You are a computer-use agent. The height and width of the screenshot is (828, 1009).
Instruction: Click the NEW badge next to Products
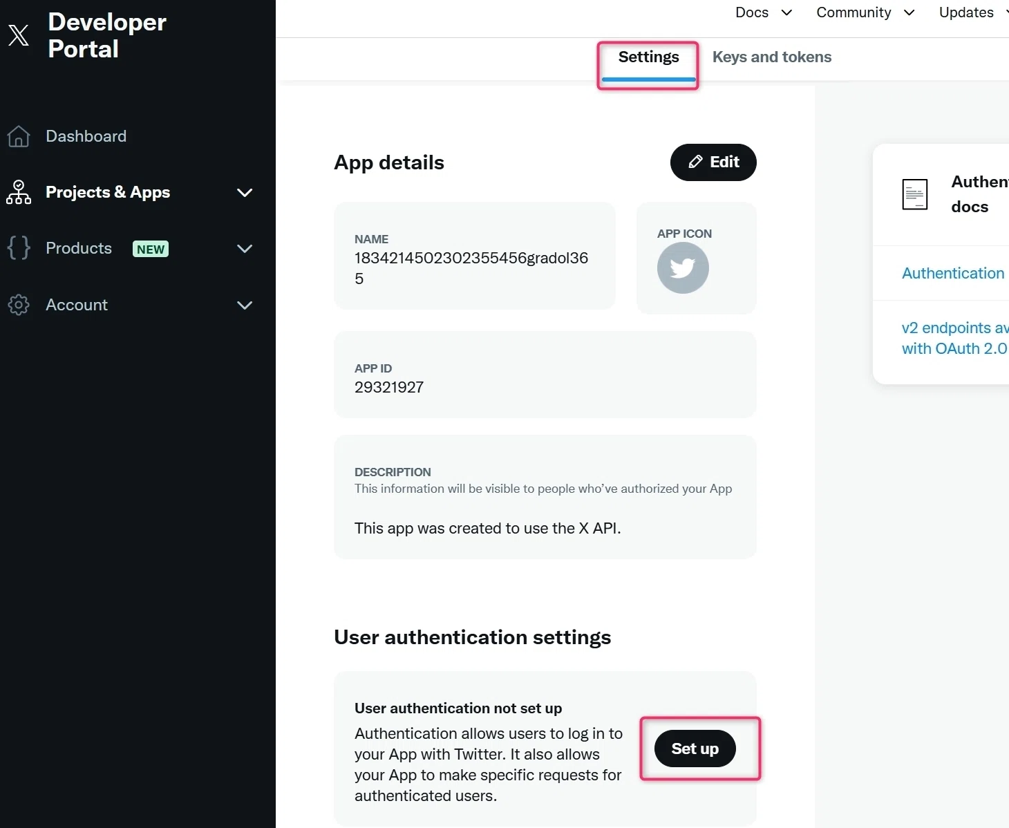tap(151, 249)
